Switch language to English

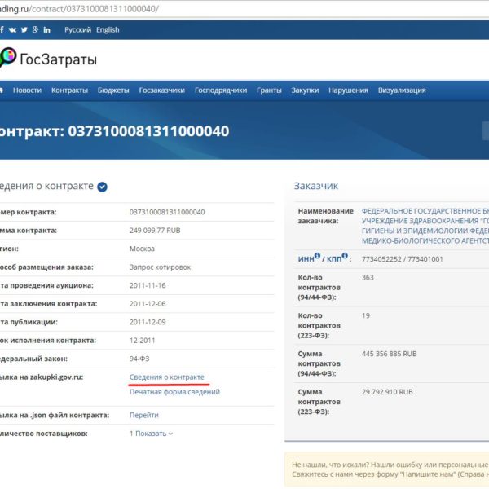[108, 30]
